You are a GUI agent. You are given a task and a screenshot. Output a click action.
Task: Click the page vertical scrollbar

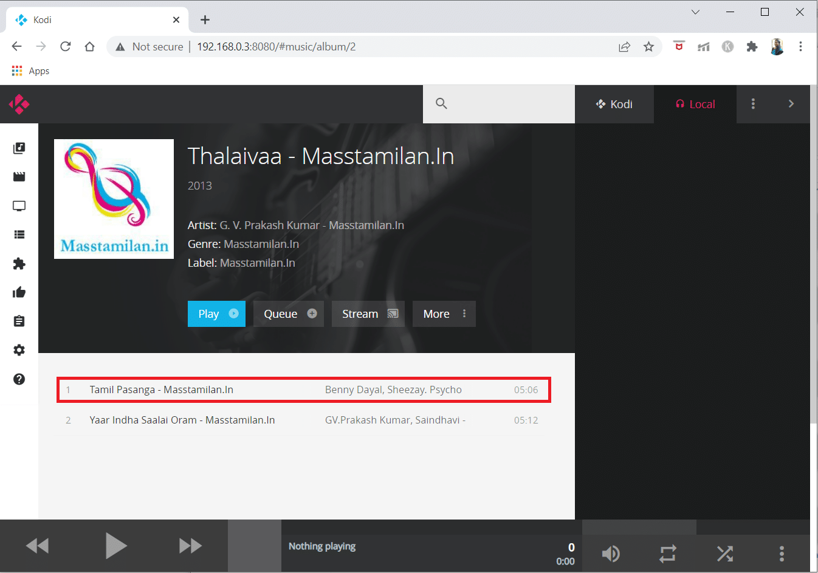pyautogui.click(x=814, y=255)
